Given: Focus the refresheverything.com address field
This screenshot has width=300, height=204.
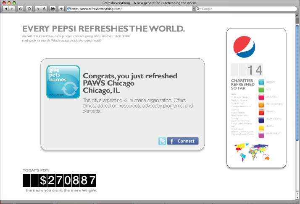Looking at the screenshot, I should [129, 9].
